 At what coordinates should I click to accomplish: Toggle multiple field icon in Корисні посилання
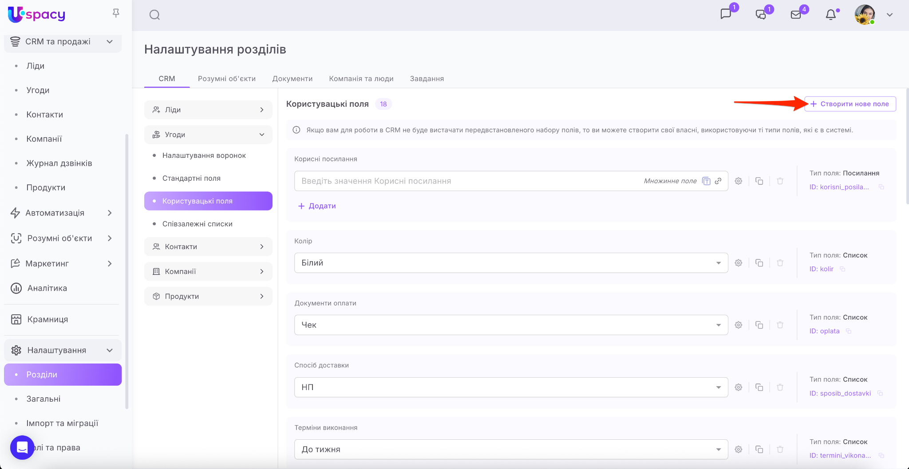click(706, 181)
